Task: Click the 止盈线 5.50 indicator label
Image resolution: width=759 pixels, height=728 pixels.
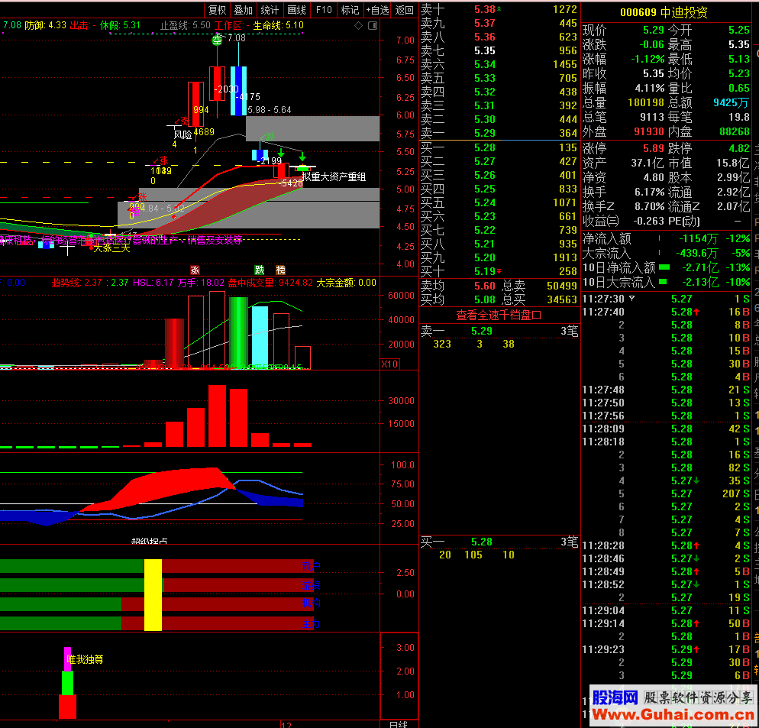Action: pyautogui.click(x=186, y=25)
